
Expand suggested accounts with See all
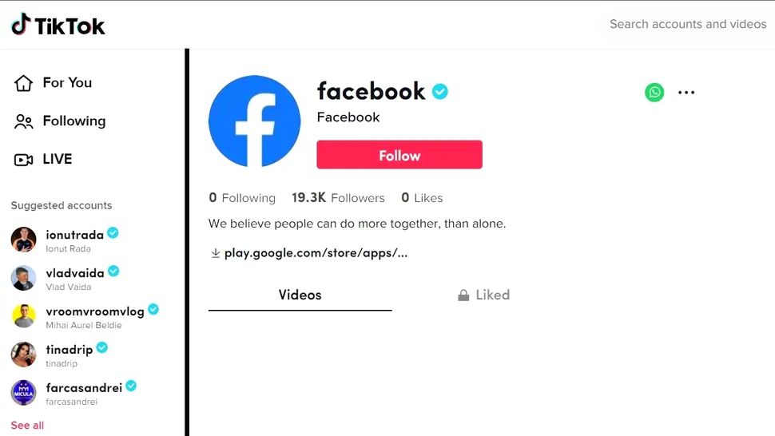(27, 425)
